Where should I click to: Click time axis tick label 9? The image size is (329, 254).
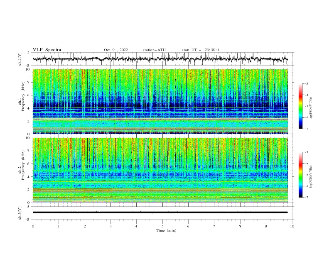[266, 226]
